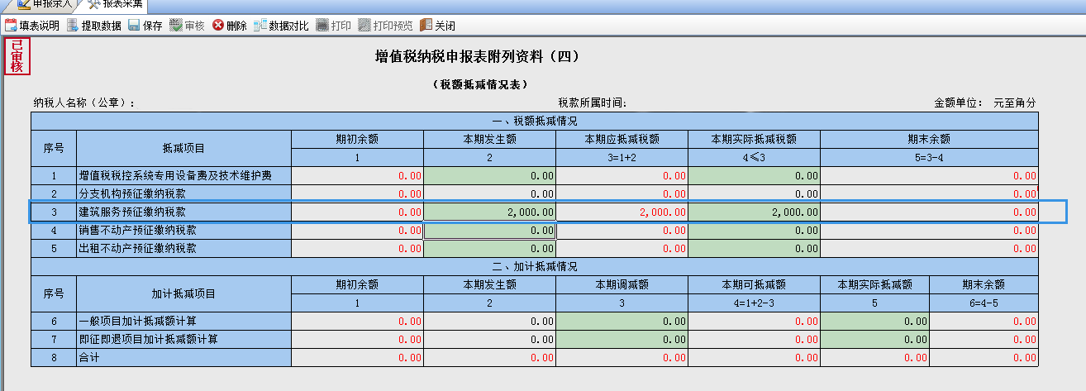Click the 已审核 red stamp

(x=17, y=55)
